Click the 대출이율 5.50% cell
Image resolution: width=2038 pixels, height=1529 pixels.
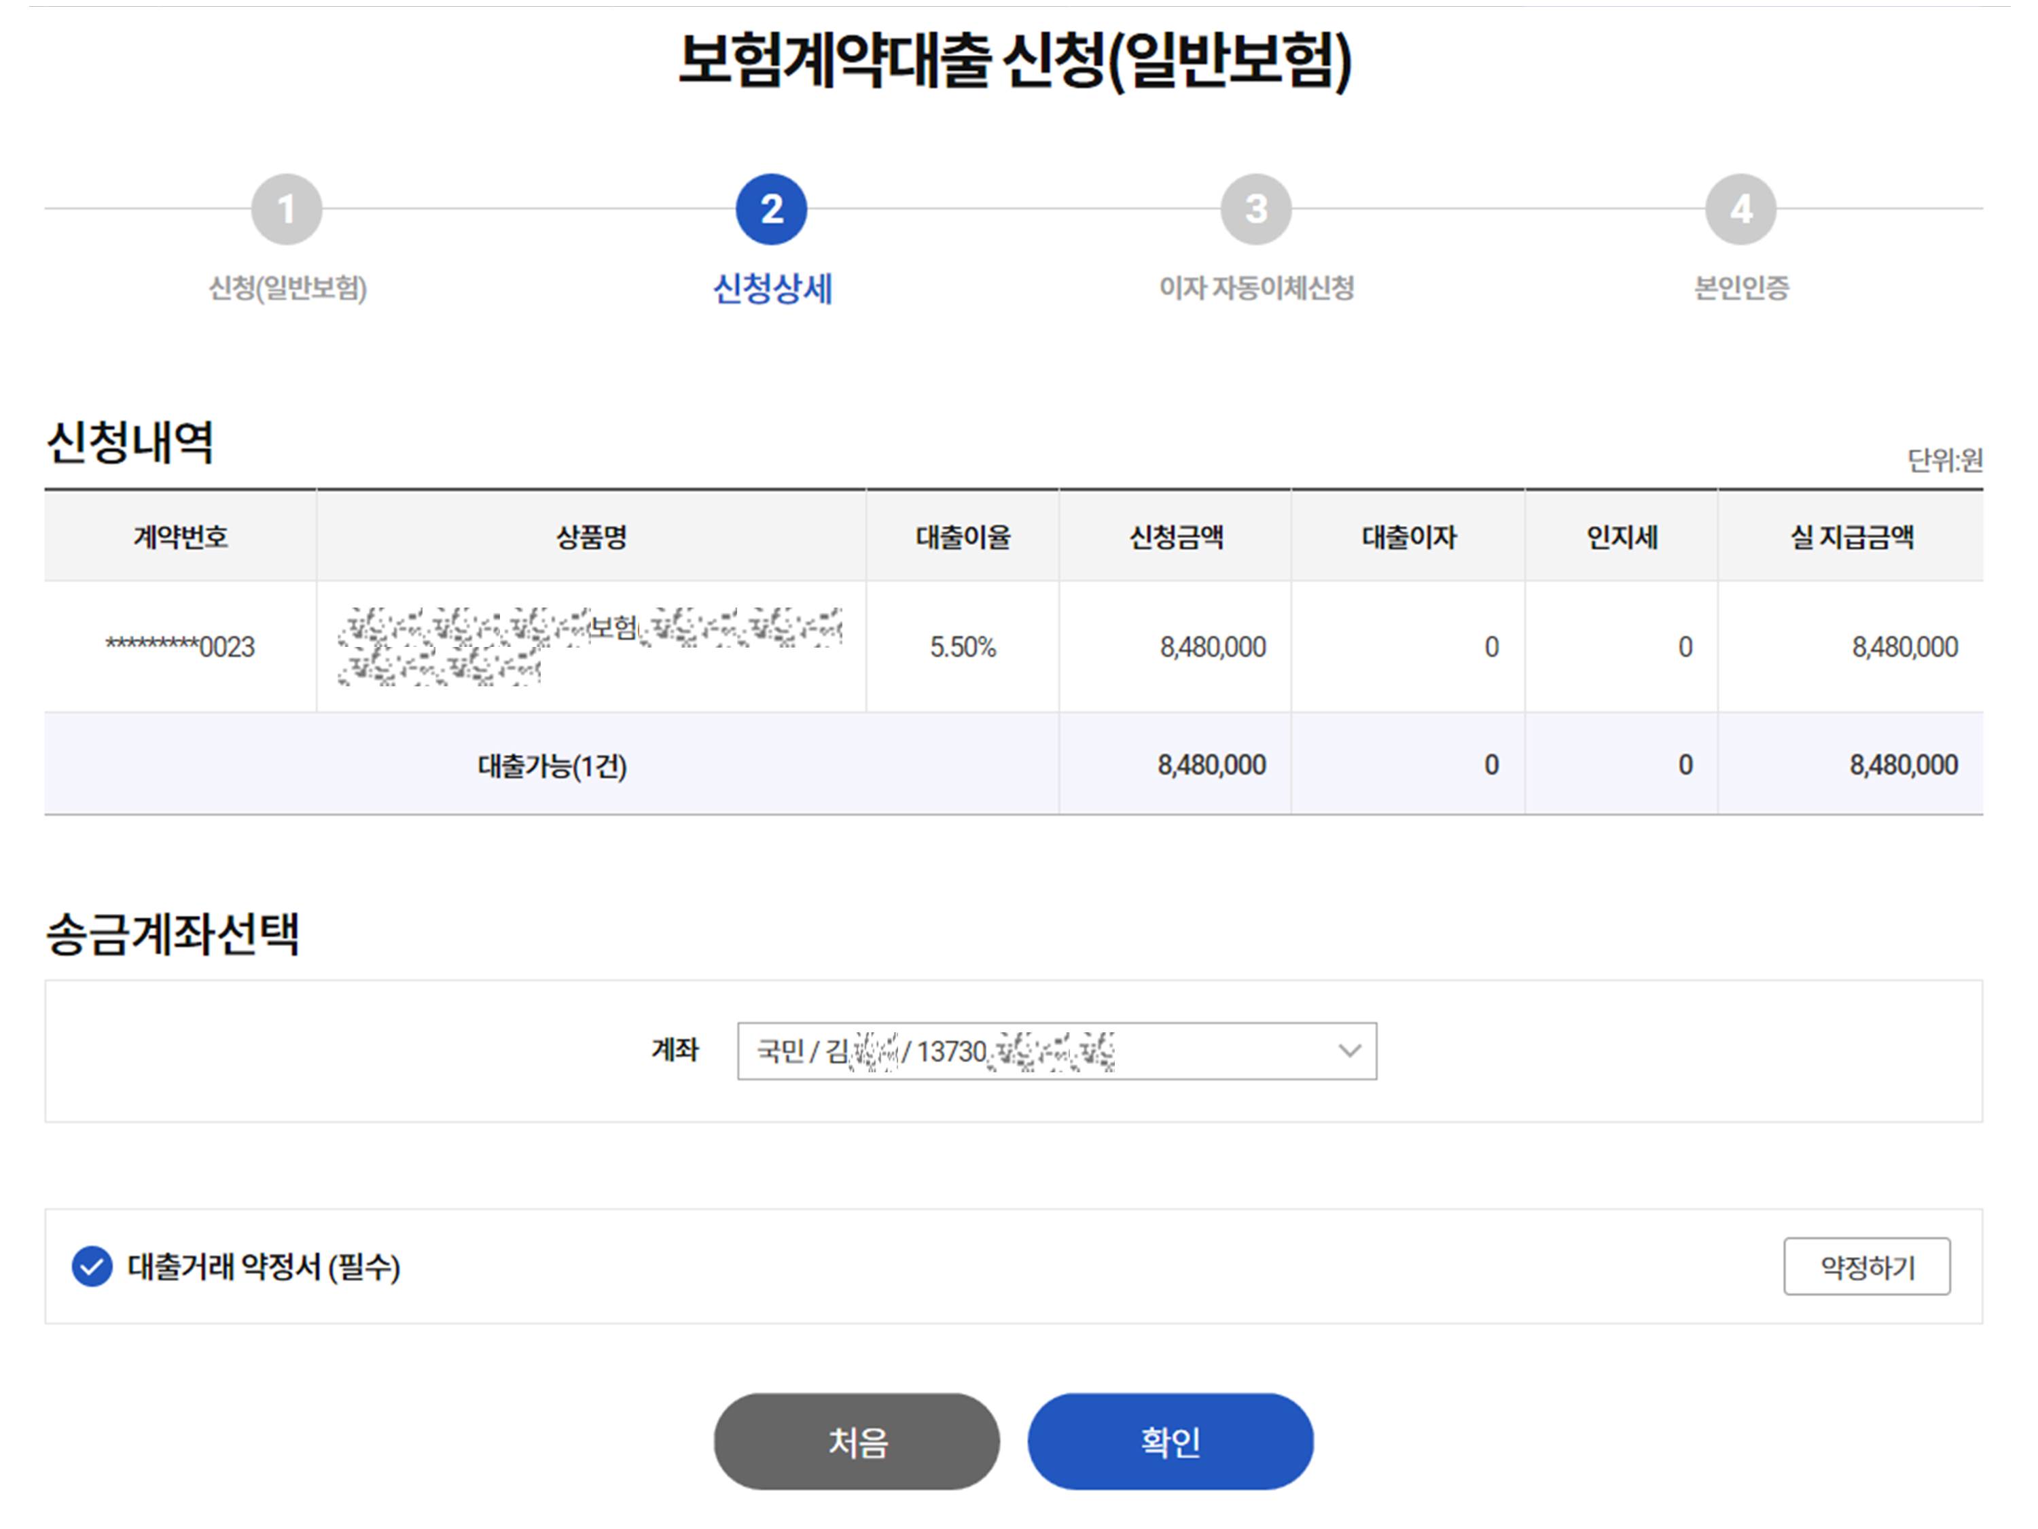pyautogui.click(x=963, y=647)
